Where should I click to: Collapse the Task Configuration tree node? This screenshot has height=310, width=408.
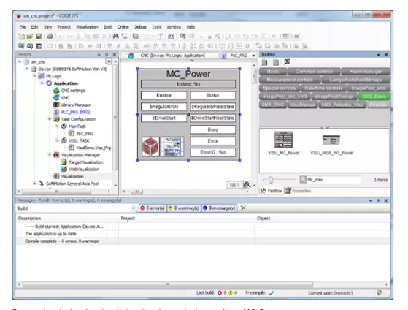click(50, 119)
